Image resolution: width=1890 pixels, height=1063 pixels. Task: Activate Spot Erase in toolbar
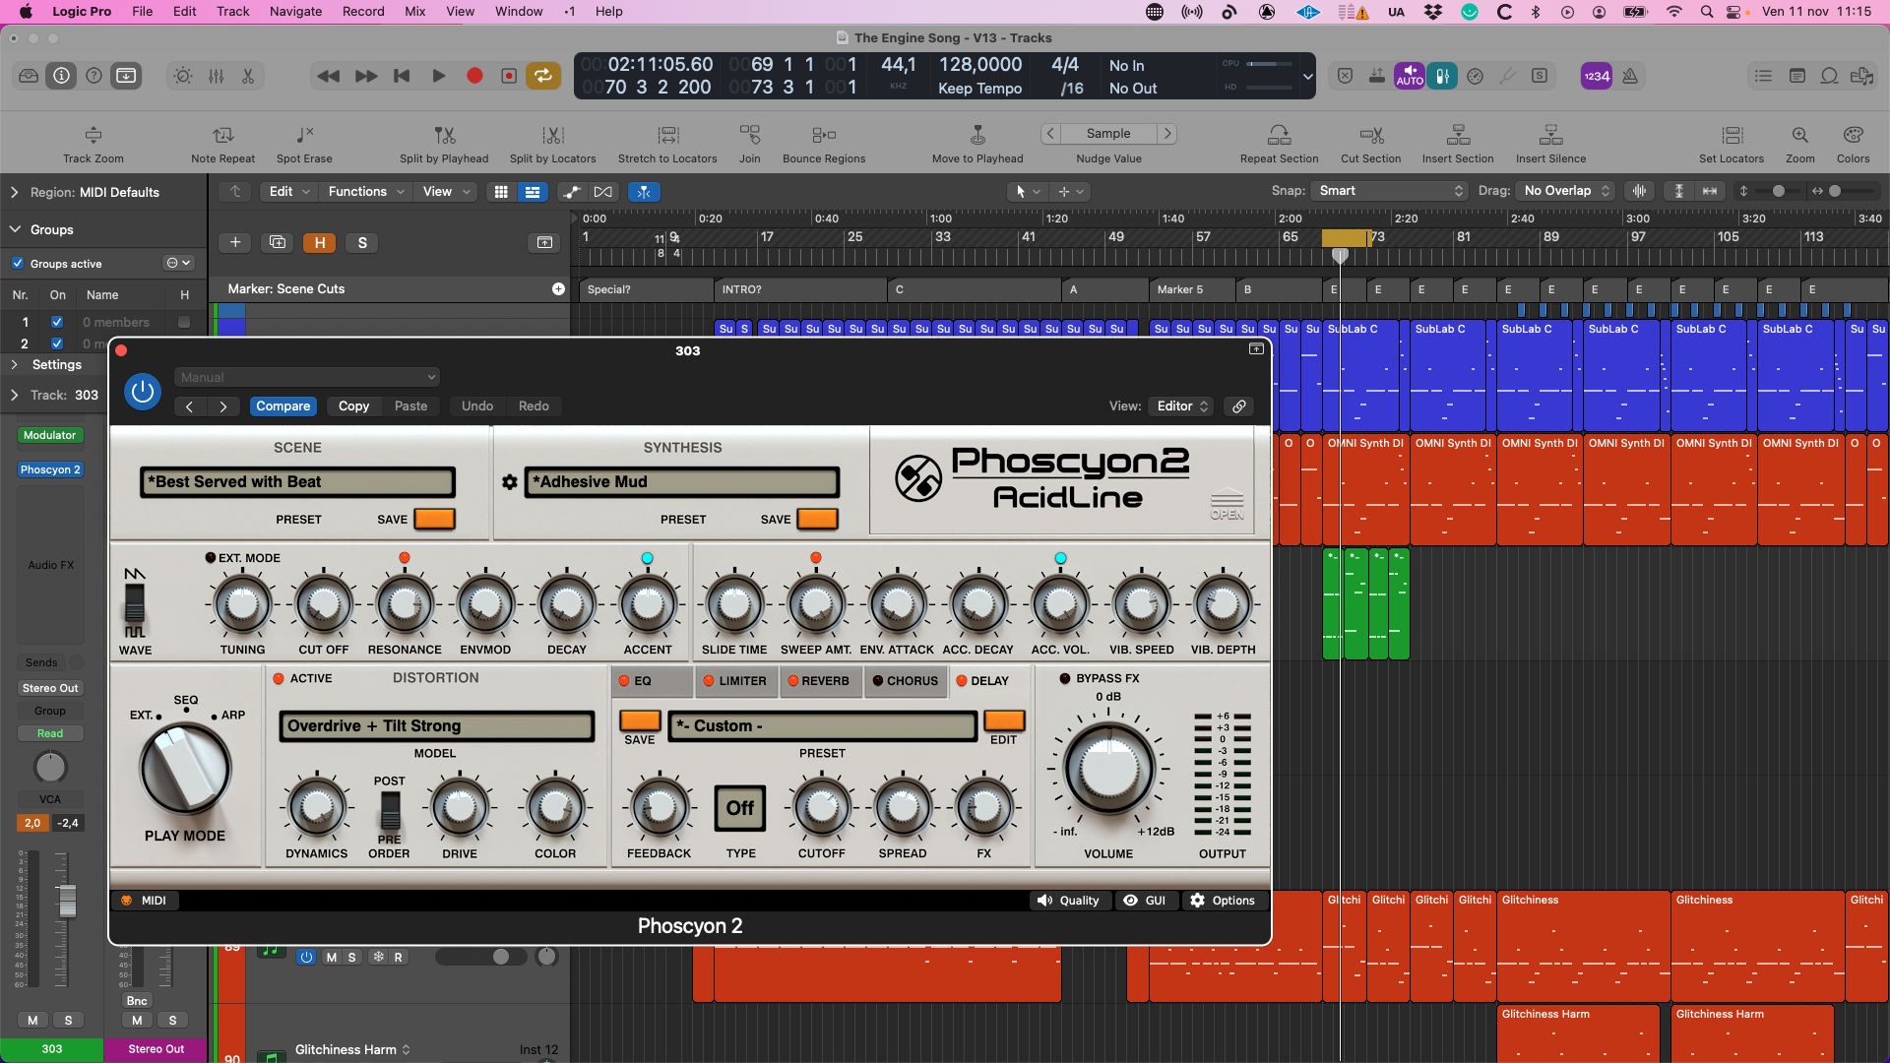tap(304, 144)
